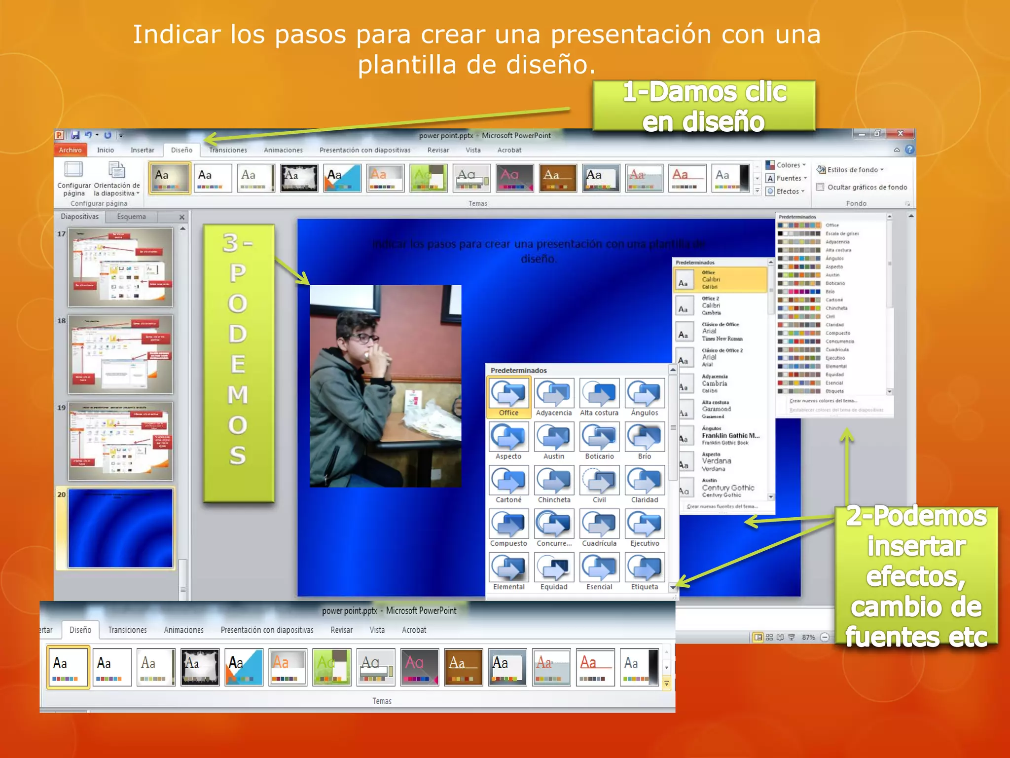Select slide 18 thumbnail

(120, 354)
